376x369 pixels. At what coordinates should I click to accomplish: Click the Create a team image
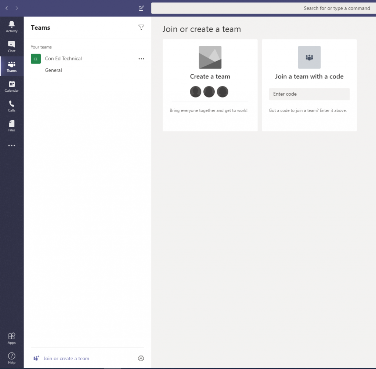[210, 57]
